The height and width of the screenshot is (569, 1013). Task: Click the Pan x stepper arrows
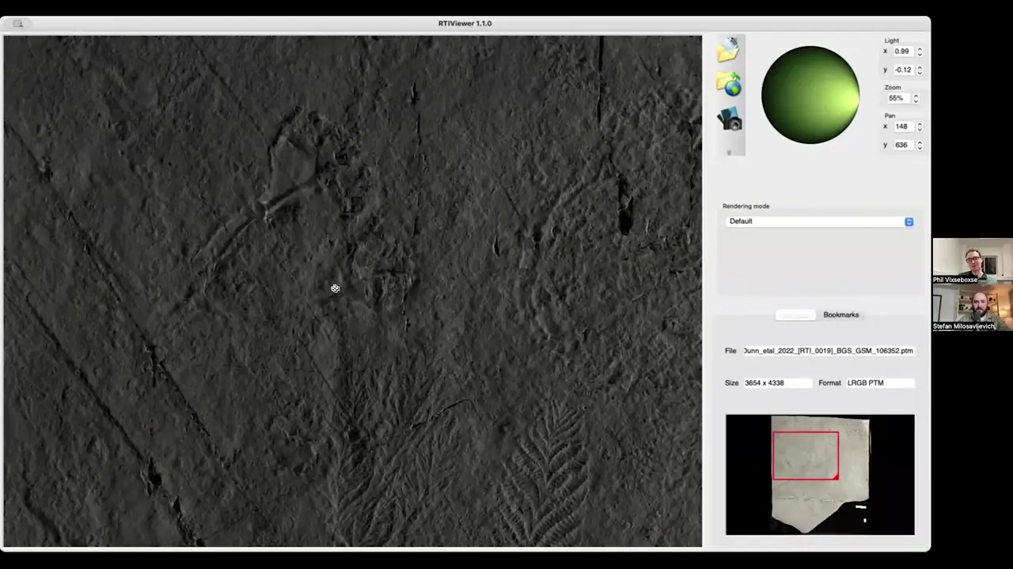point(920,126)
